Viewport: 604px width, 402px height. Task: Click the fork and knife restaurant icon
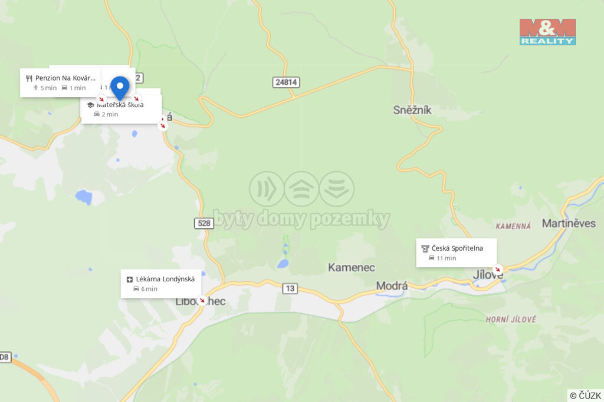pos(29,78)
